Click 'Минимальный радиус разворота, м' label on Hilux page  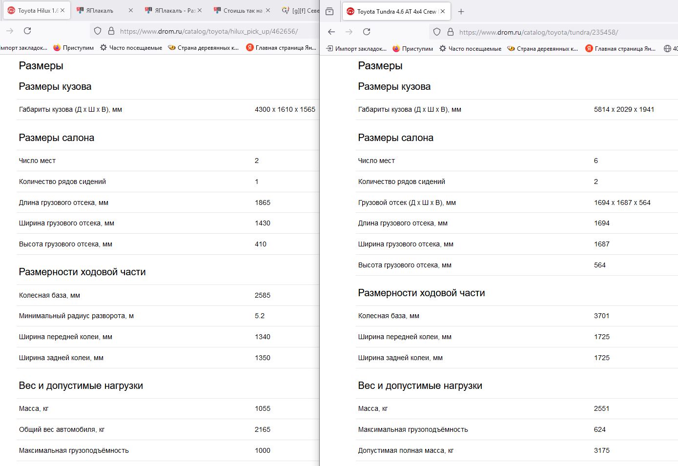(76, 316)
